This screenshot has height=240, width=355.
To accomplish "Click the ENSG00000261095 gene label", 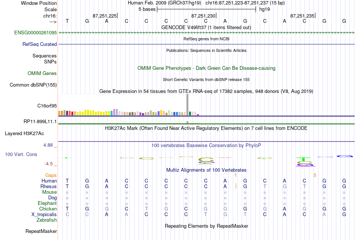I will click(35, 32).
